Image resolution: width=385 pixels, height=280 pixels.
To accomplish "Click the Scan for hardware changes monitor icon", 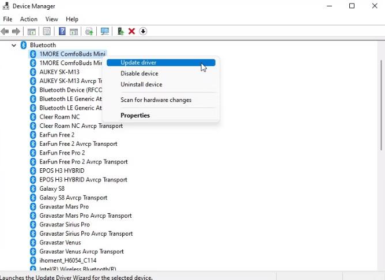I will pyautogui.click(x=104, y=31).
